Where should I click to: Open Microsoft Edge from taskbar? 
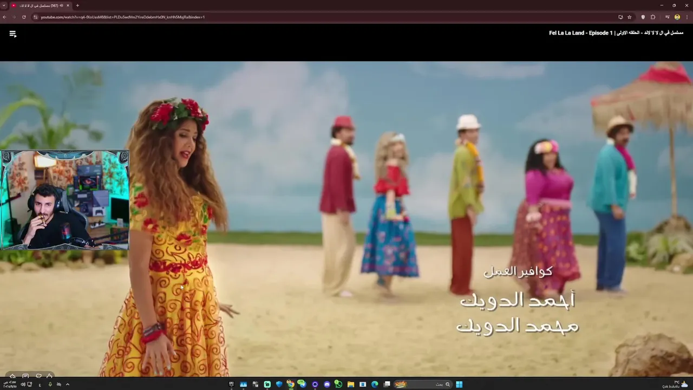click(375, 385)
